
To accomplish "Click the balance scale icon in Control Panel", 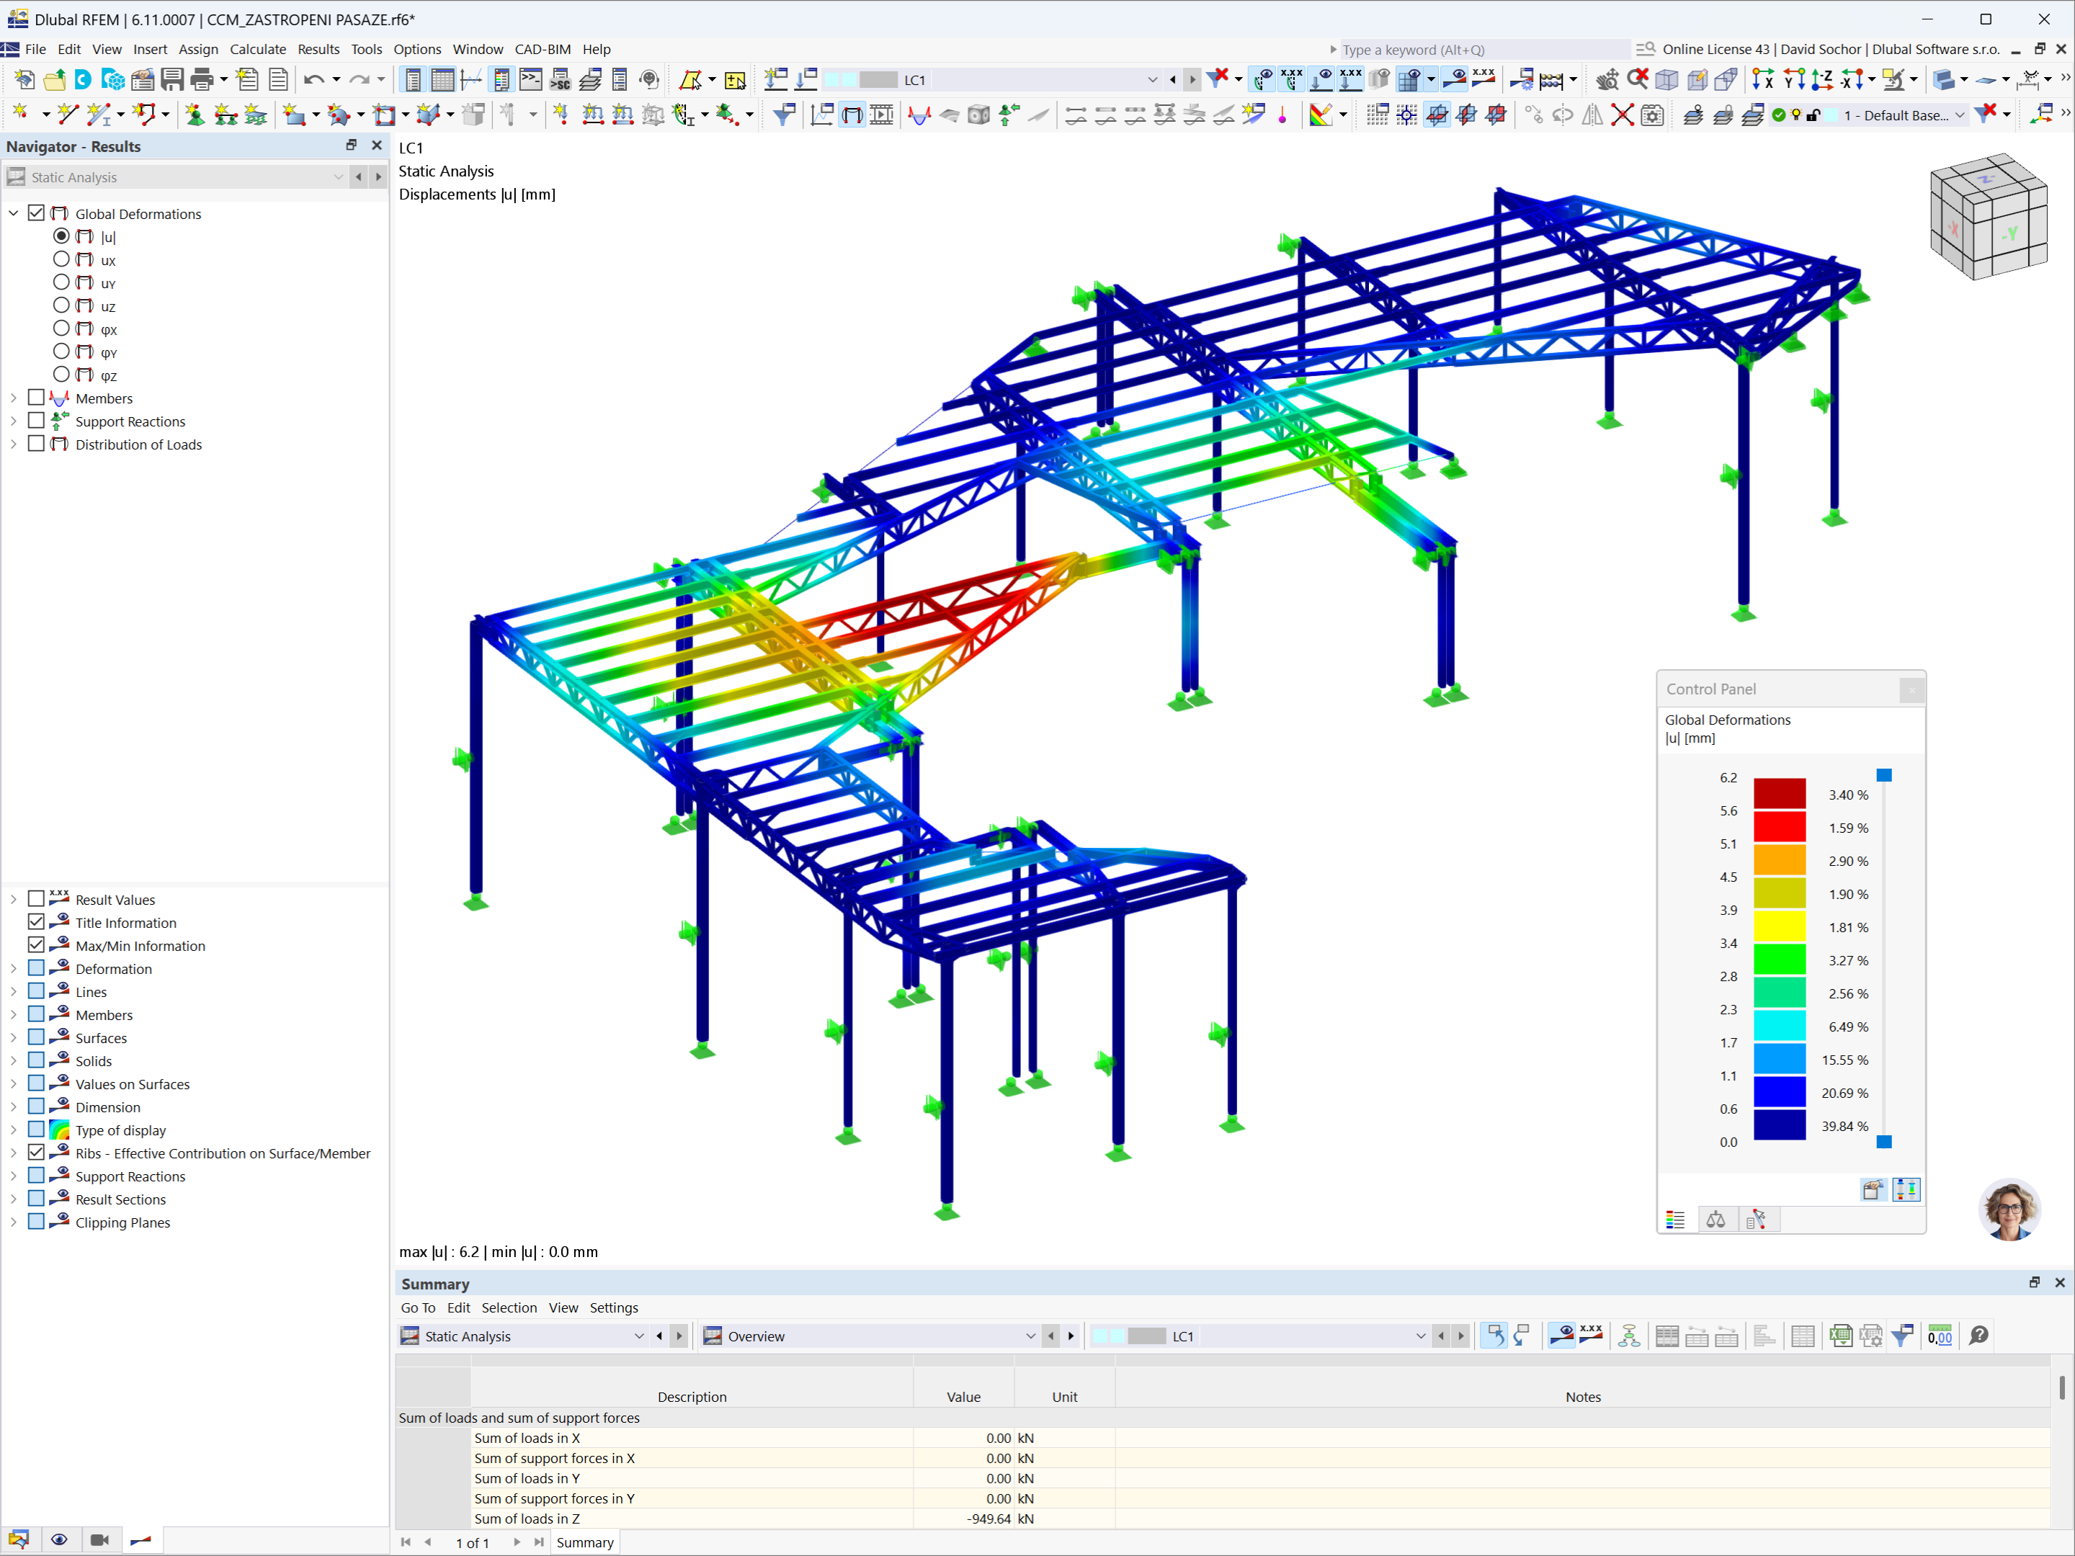I will (x=1715, y=1220).
